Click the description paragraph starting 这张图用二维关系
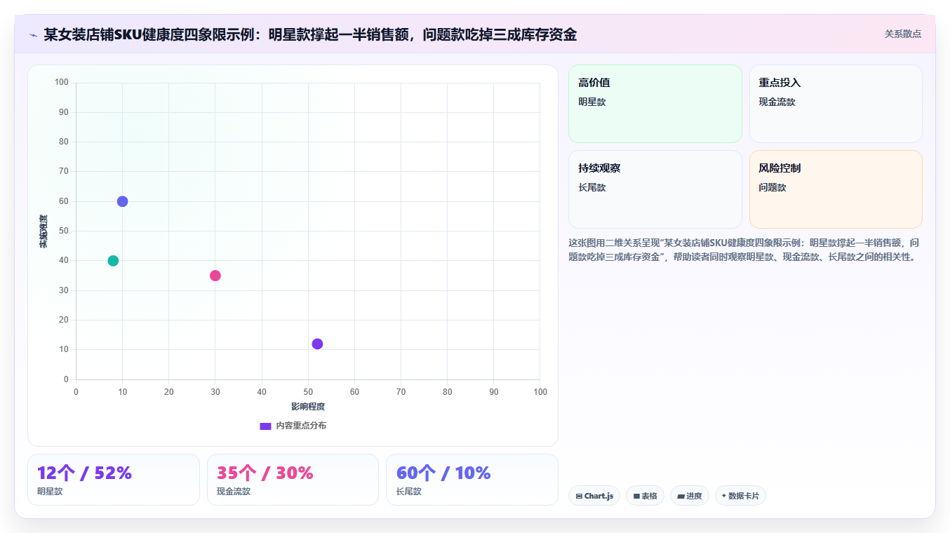 point(744,250)
